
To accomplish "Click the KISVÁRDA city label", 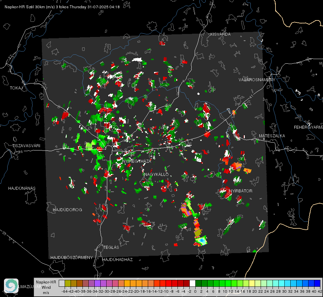I will click(x=220, y=34).
